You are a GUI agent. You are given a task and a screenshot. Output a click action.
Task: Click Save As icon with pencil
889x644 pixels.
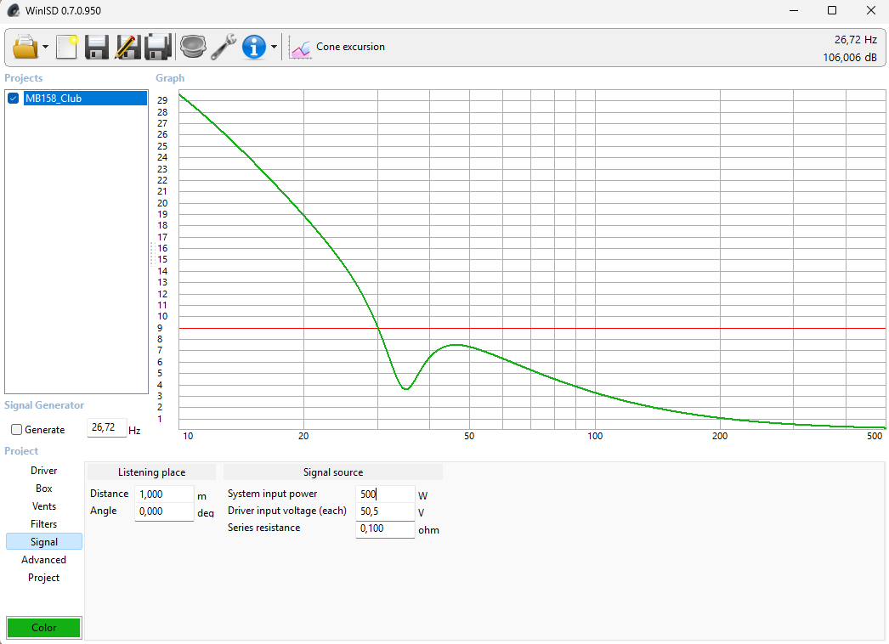(127, 47)
